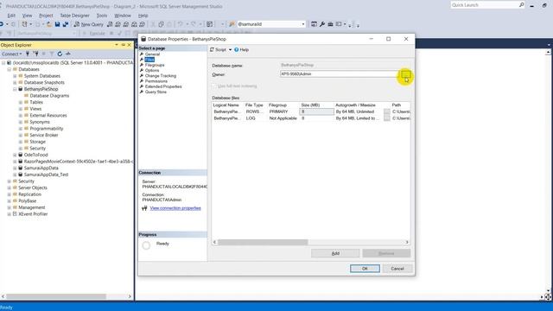Click the Object Explorer auto-hide pin icon
This screenshot has width=553, height=311.
[123, 45]
